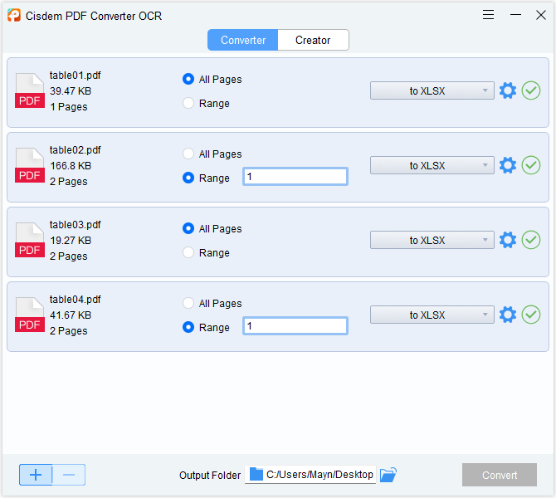Click the range input field for table02.pdf
556x498 pixels.
[x=295, y=177]
